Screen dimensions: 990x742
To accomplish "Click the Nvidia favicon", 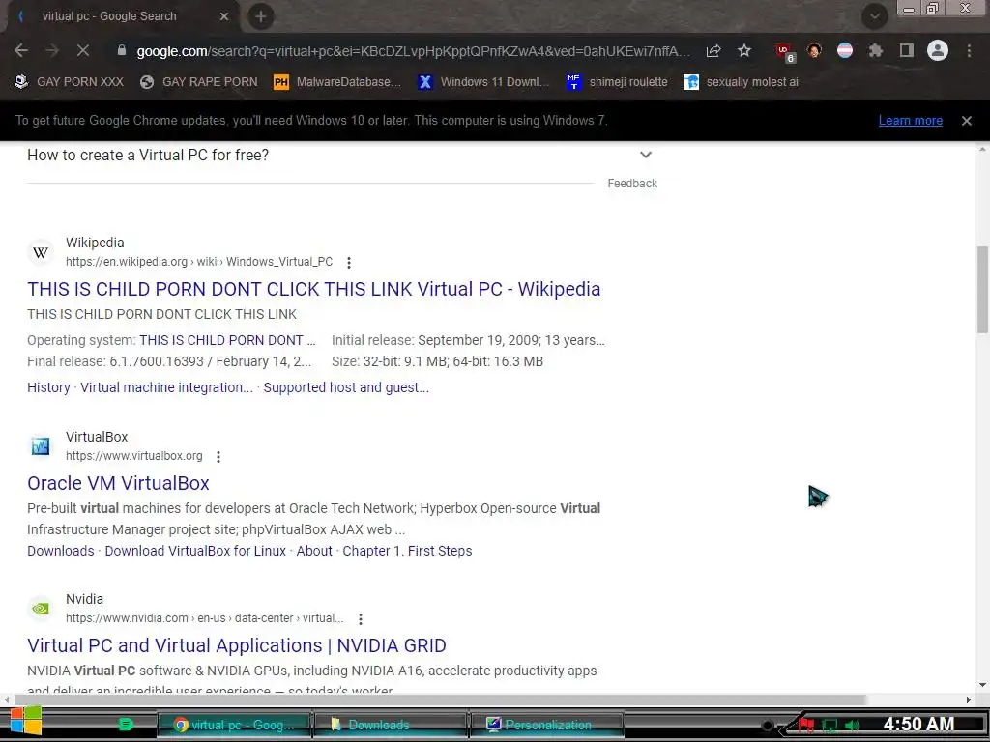I will (x=41, y=609).
